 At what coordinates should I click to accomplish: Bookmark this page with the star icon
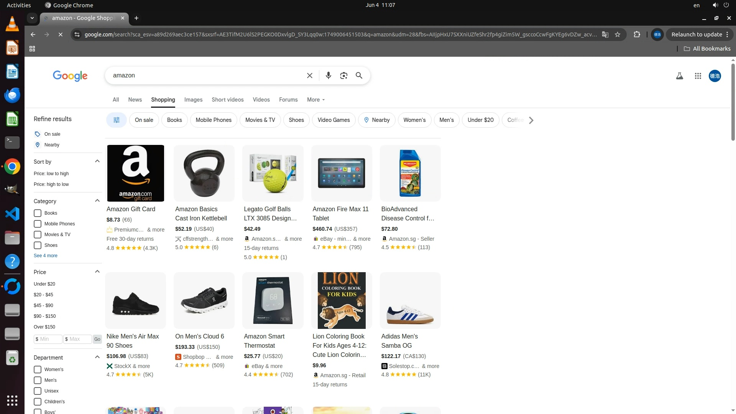(618, 34)
